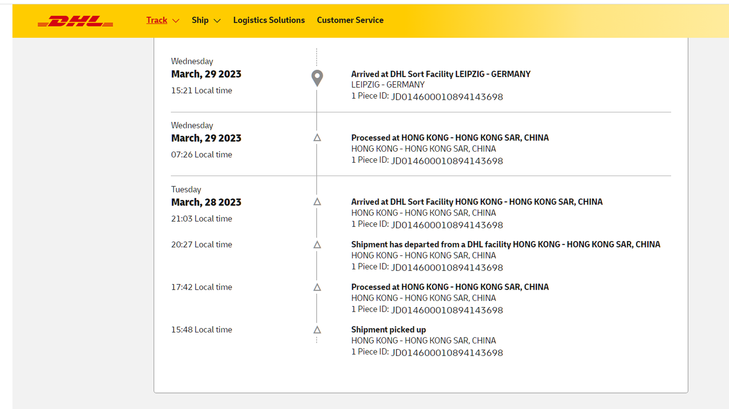Expand the Track menu chevron
The image size is (729, 409).
tap(176, 21)
